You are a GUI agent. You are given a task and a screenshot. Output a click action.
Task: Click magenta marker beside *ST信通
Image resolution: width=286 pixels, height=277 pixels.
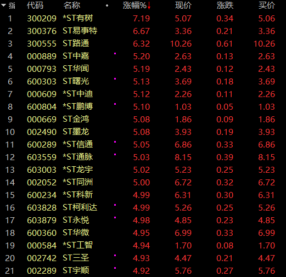click(115, 142)
